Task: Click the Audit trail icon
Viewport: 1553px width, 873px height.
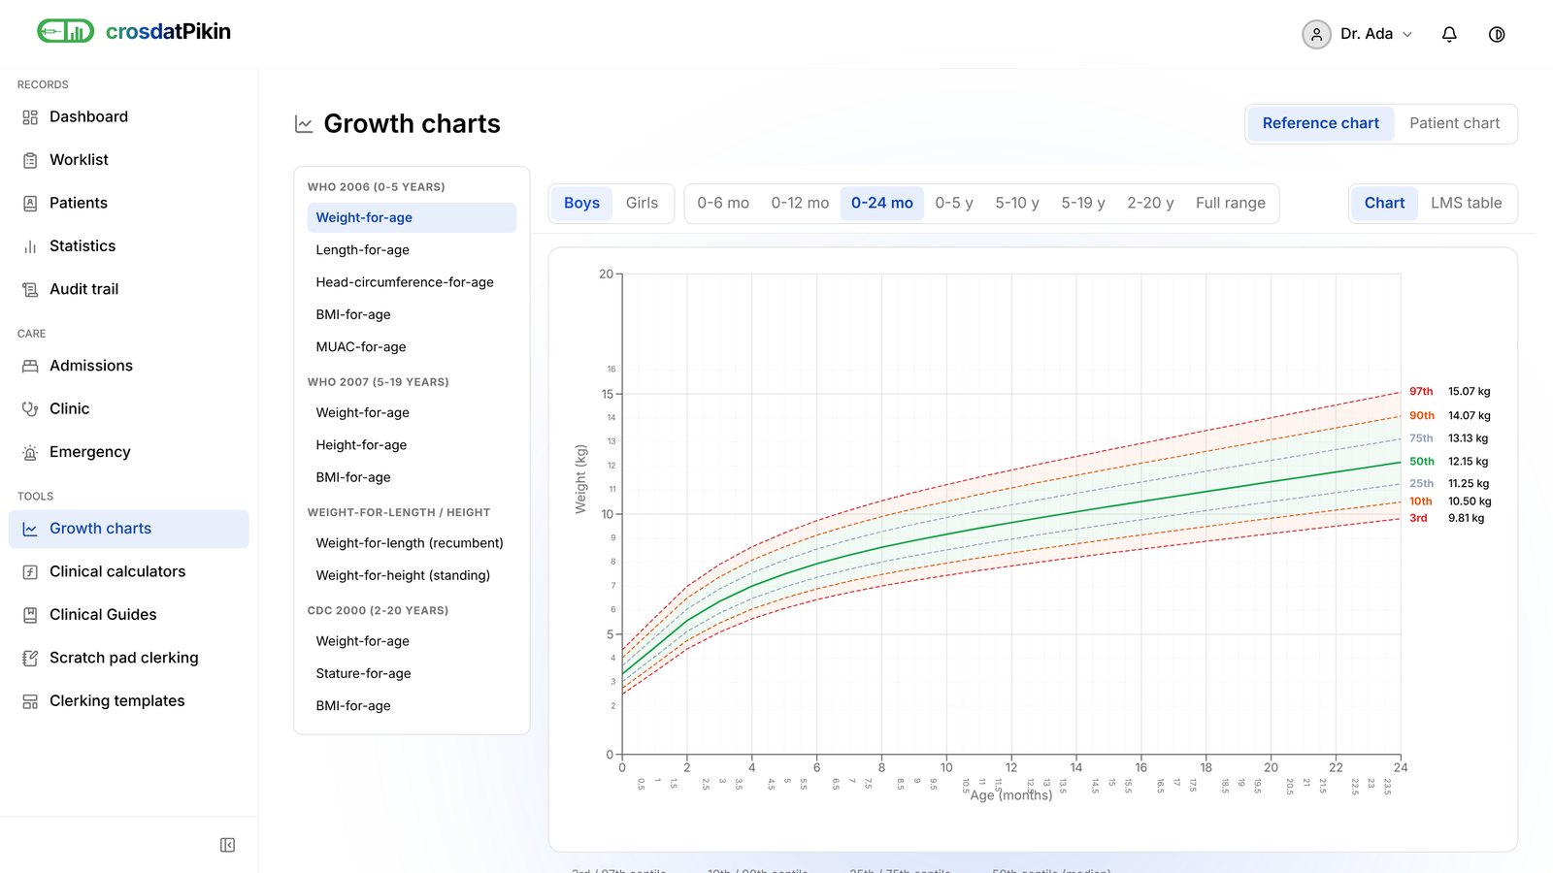Action: click(30, 289)
